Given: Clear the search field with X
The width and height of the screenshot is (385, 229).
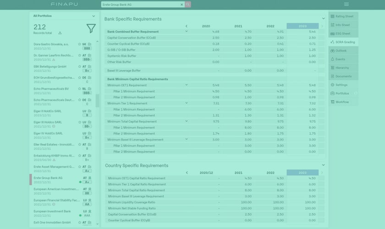Looking at the screenshot, I should click(181, 5).
